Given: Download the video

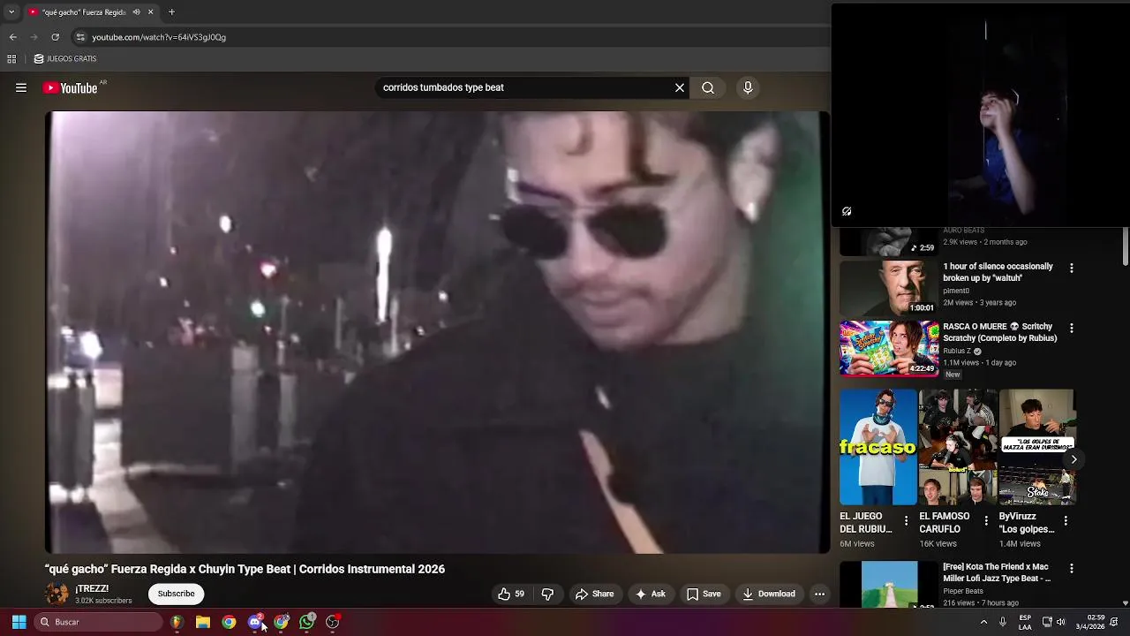Looking at the screenshot, I should 769,594.
